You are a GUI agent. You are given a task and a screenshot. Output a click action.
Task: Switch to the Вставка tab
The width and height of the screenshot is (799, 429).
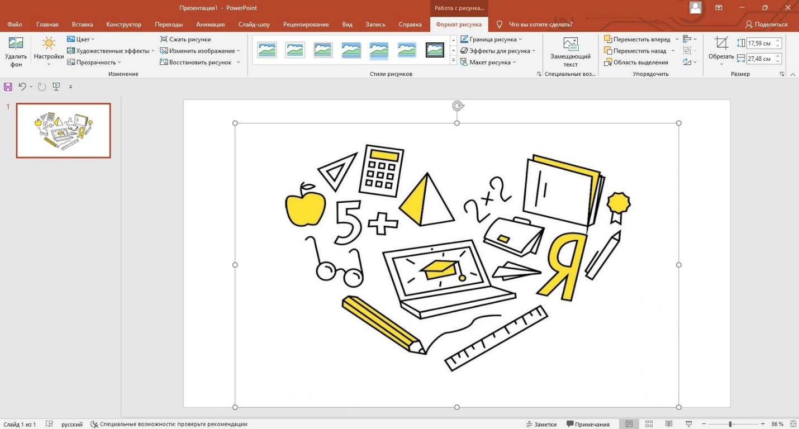[x=82, y=25]
